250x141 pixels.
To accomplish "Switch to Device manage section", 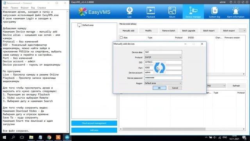I will point(193,12).
